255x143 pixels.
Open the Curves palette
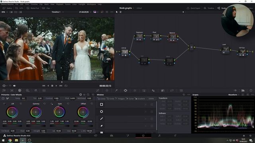[x=98, y=91]
